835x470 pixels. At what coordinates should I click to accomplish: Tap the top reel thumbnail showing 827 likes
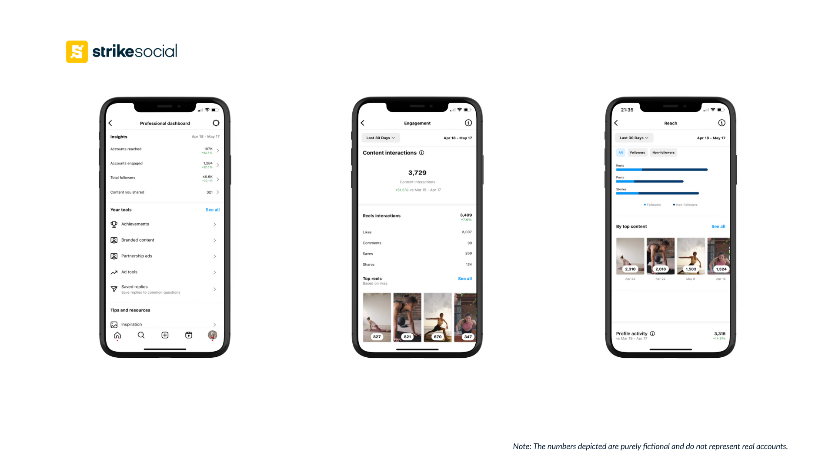376,316
